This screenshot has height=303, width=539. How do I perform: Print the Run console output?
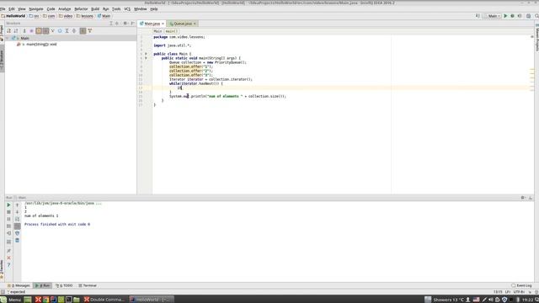pos(17,233)
